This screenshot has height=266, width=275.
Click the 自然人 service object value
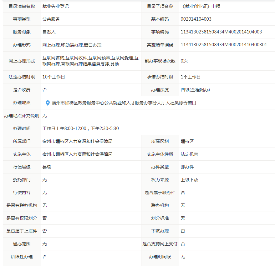click(x=49, y=32)
